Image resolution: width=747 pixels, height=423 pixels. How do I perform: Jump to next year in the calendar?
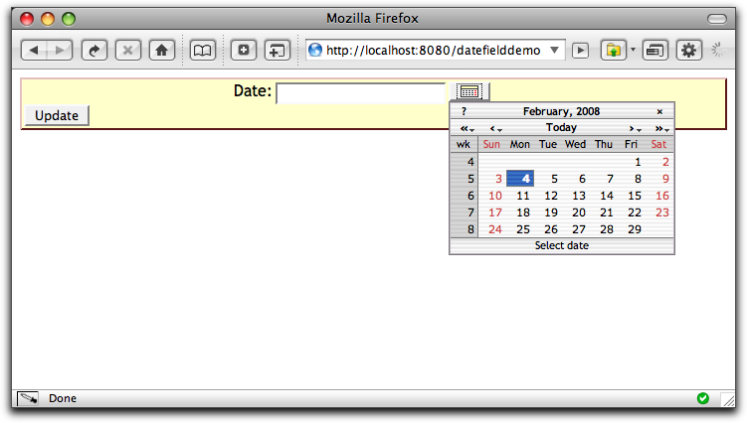(x=660, y=128)
